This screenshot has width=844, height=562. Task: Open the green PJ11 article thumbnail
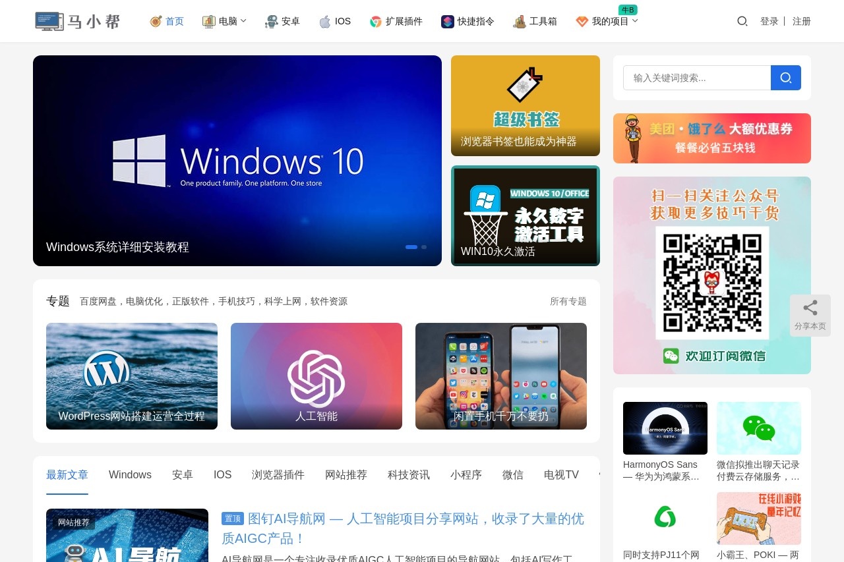665,519
